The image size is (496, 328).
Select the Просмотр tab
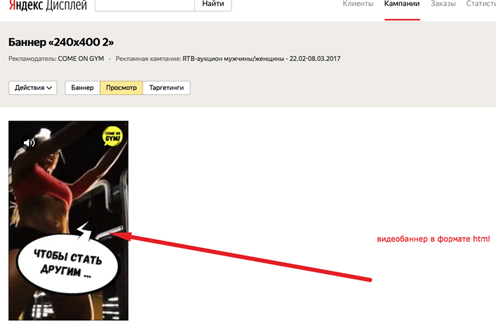point(121,88)
